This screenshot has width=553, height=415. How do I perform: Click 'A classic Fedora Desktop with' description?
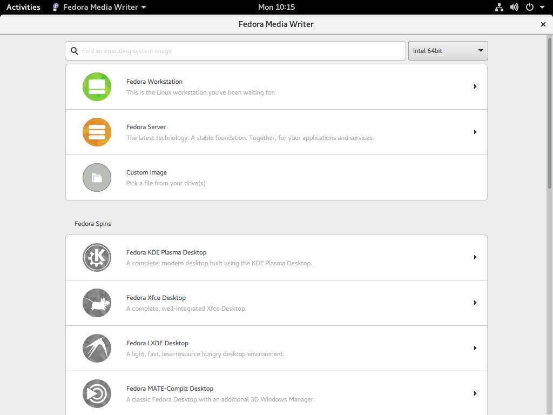coord(220,399)
